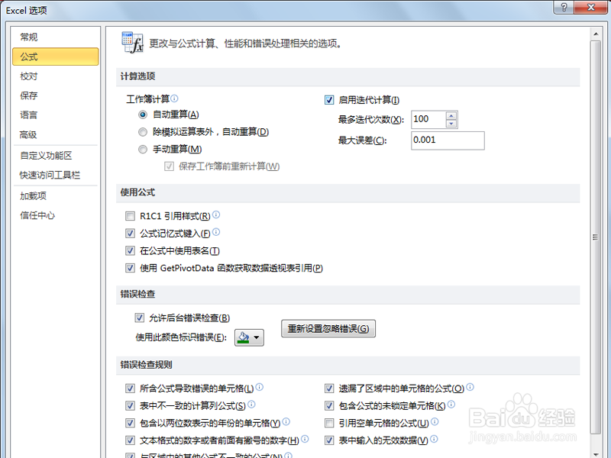611x458 pixels.
Task: Toggle 遗漏了区域中的单元格的公式 checkbox
Action: (x=329, y=389)
